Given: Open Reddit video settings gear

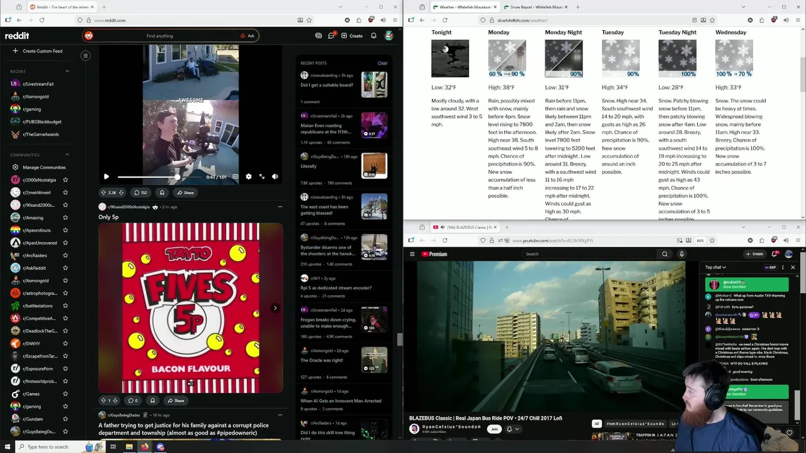Looking at the screenshot, I should pyautogui.click(x=249, y=177).
